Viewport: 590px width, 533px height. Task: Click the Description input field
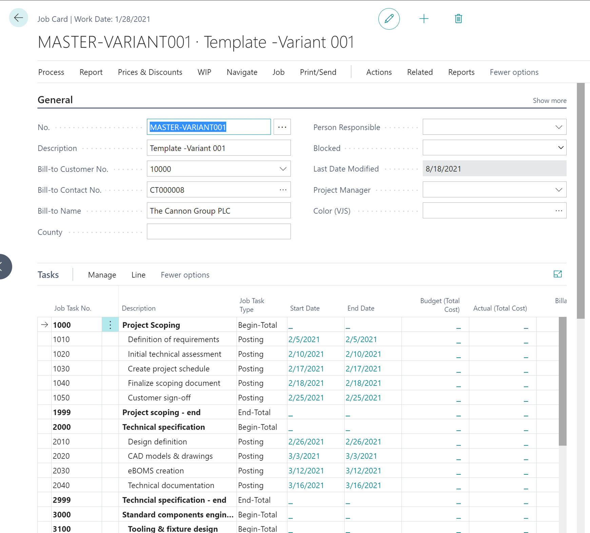pyautogui.click(x=218, y=148)
